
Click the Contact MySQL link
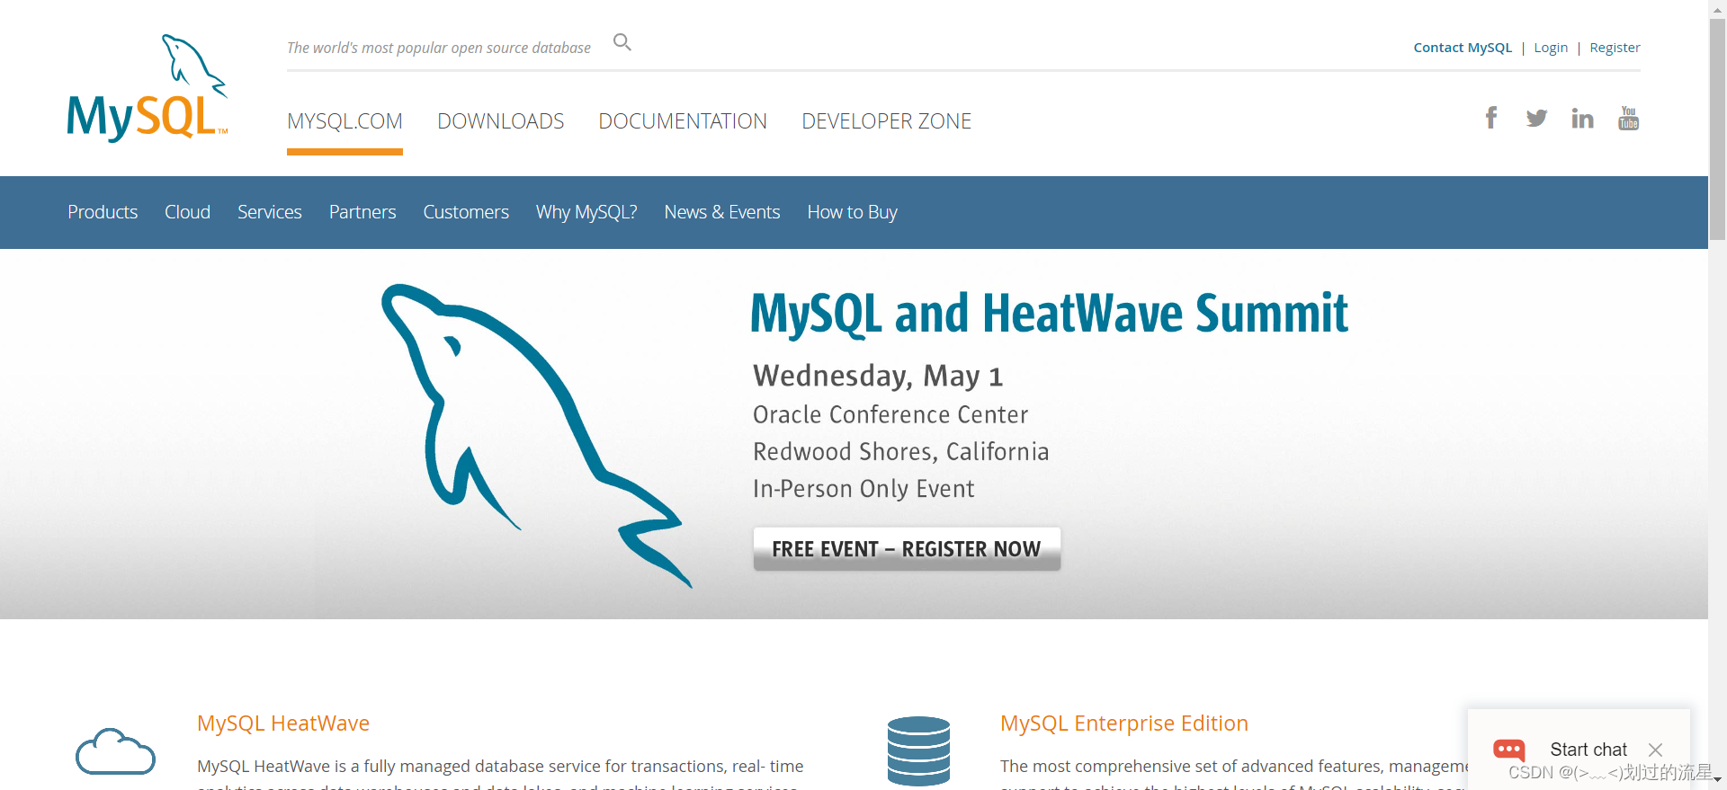tap(1463, 48)
